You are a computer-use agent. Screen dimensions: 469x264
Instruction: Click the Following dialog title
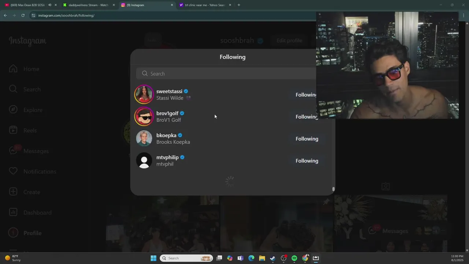point(233,57)
